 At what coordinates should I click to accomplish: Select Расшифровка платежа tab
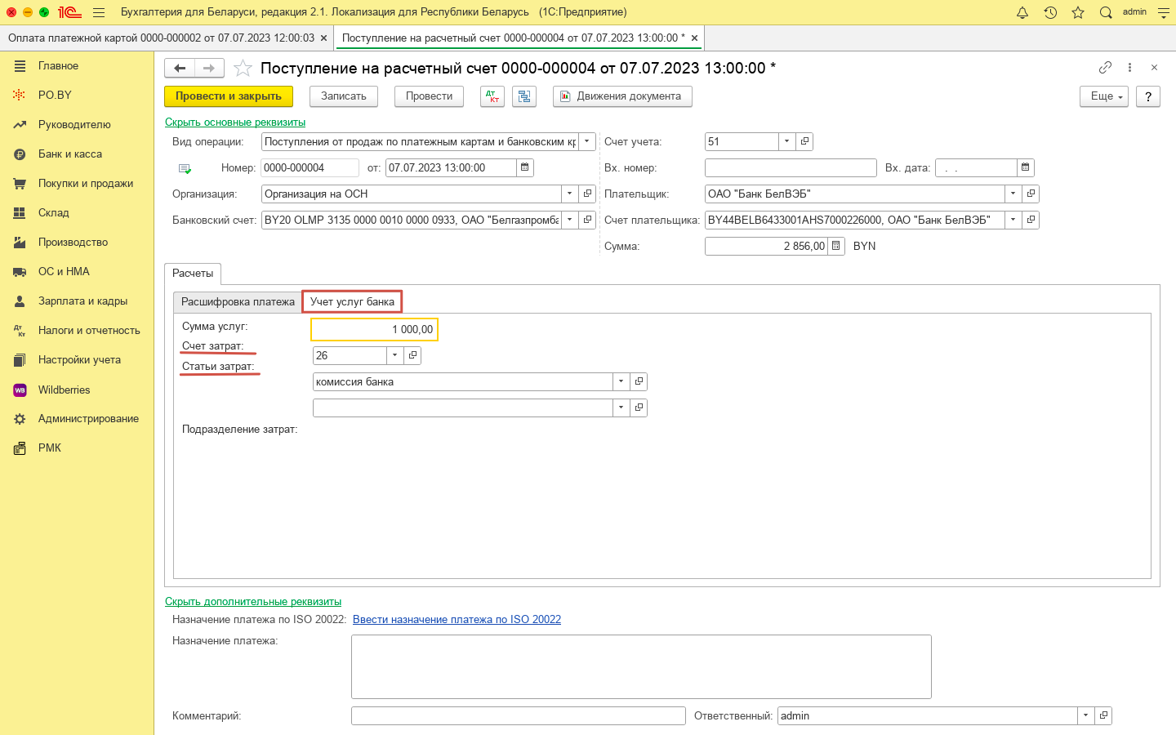[238, 302]
